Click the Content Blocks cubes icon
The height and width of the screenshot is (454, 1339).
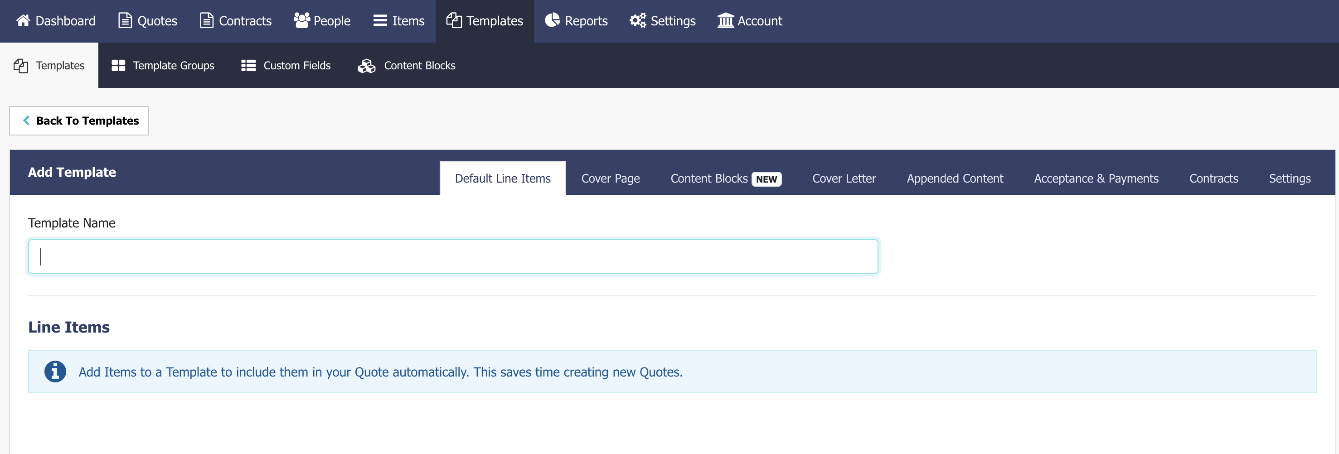coord(366,65)
